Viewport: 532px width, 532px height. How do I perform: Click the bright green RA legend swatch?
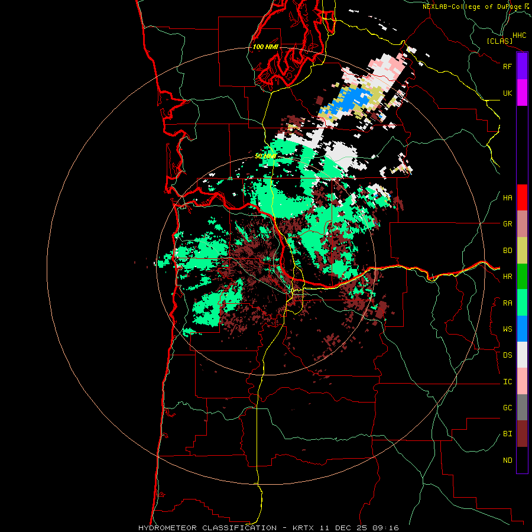pyautogui.click(x=522, y=303)
